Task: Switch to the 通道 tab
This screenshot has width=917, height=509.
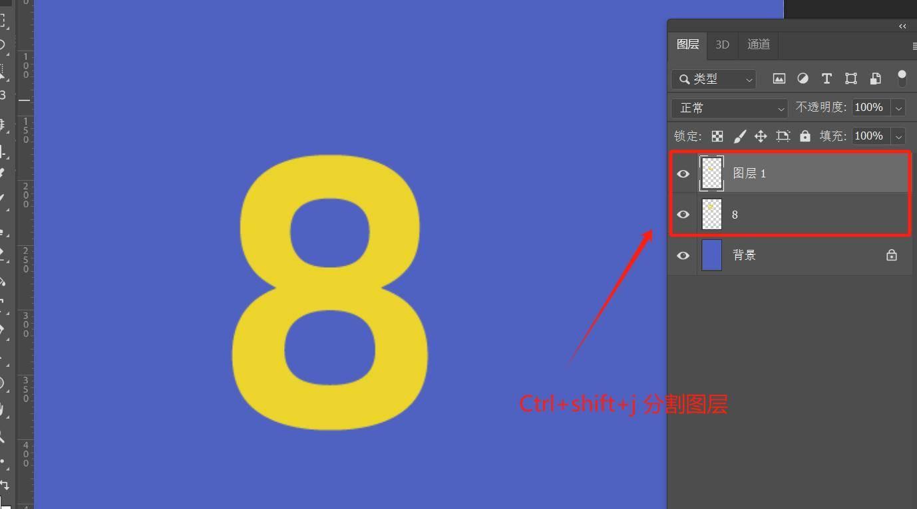Action: (x=758, y=45)
